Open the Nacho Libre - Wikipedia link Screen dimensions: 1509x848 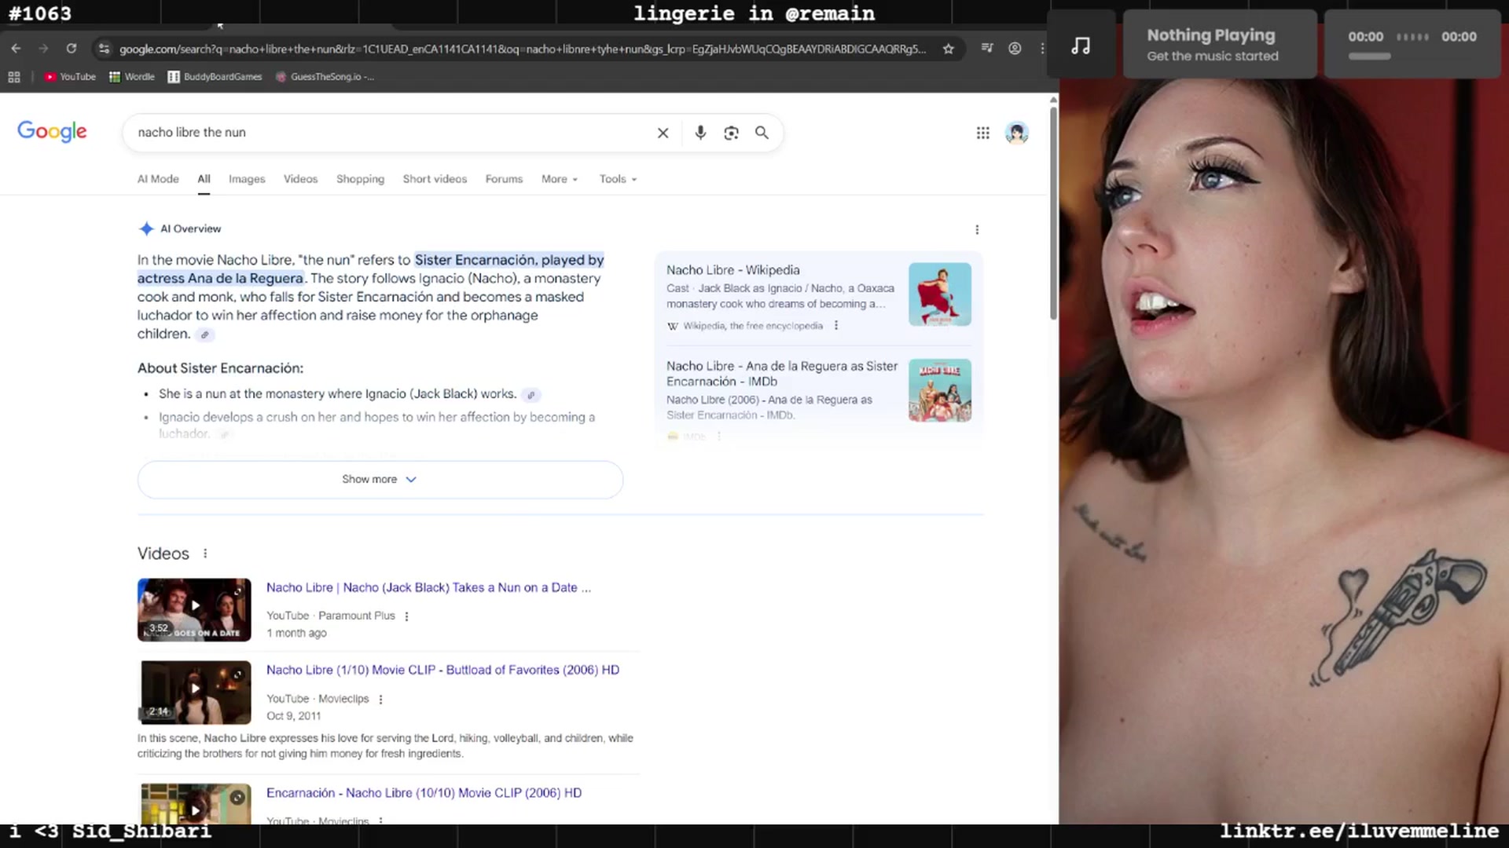pos(732,270)
